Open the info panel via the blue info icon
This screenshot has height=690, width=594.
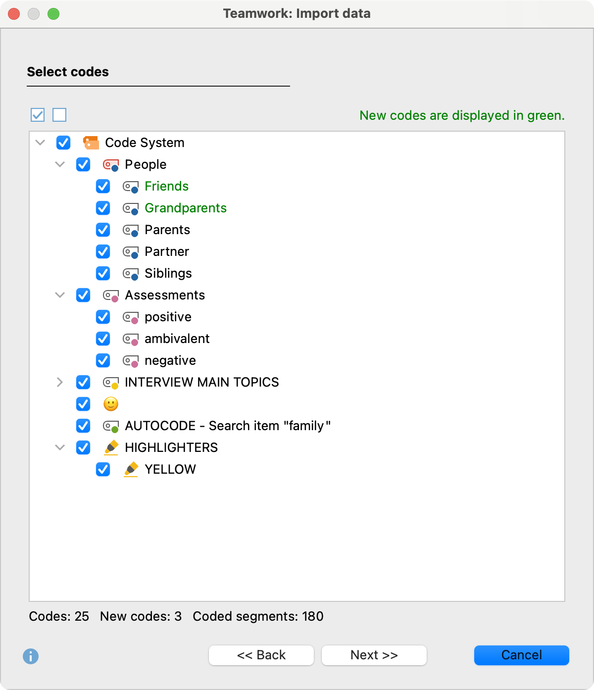coord(30,657)
